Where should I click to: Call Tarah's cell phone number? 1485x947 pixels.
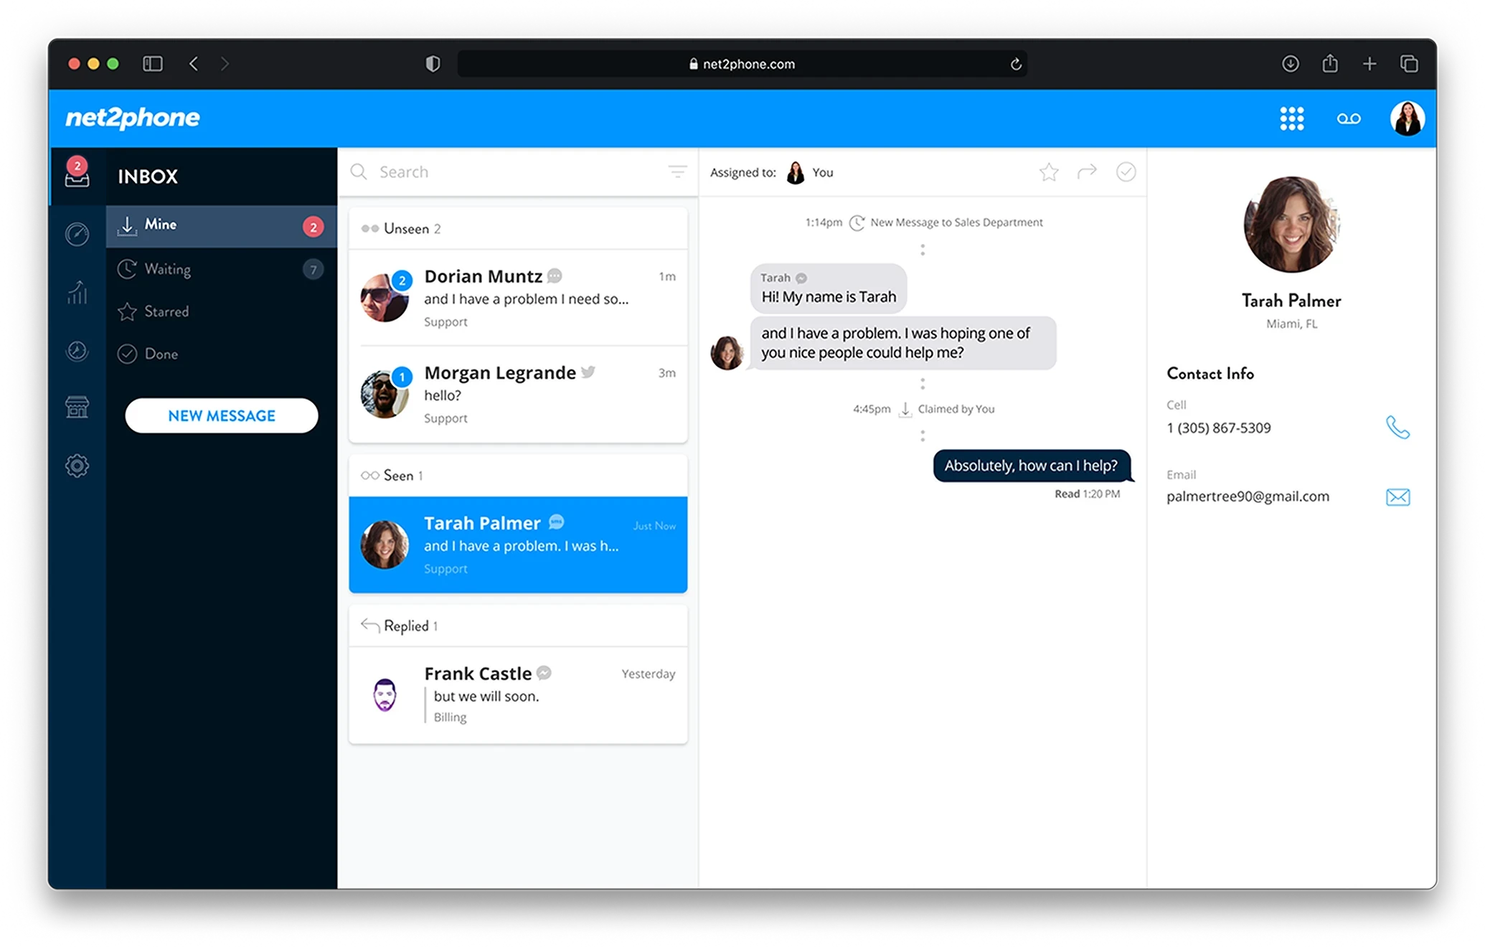pos(1397,428)
